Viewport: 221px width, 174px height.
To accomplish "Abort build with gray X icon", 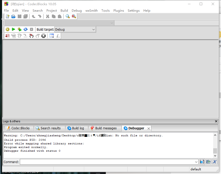I will (x=32, y=29).
